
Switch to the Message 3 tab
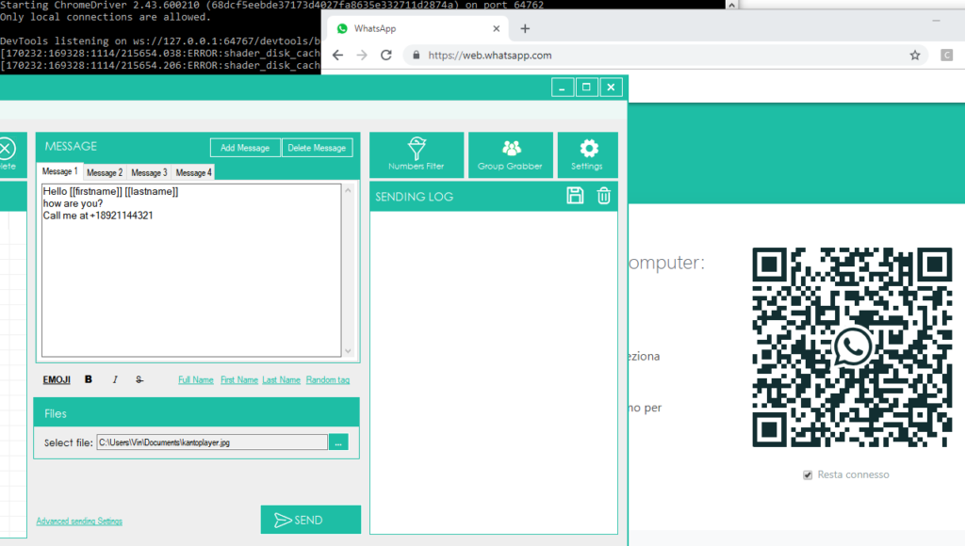(148, 172)
